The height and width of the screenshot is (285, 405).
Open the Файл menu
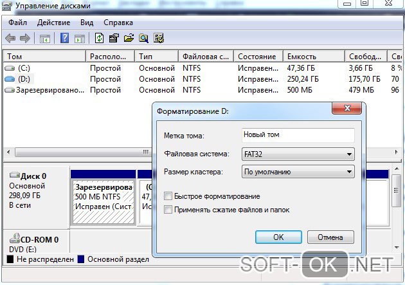coord(17,23)
